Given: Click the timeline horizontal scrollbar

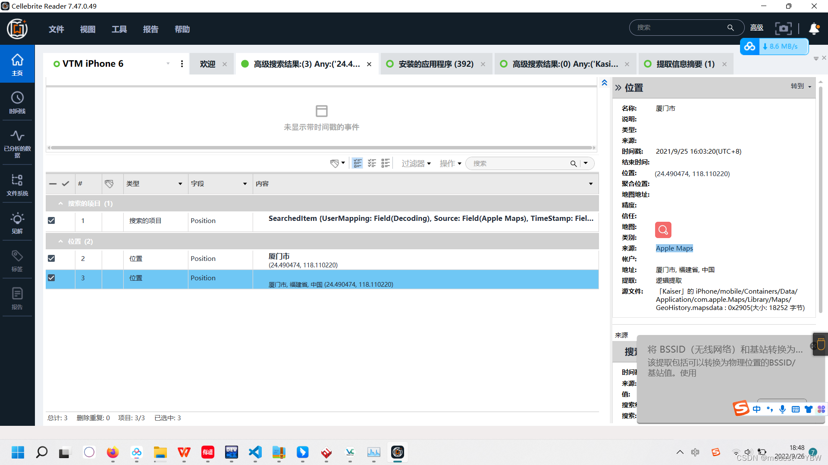Looking at the screenshot, I should [x=321, y=148].
